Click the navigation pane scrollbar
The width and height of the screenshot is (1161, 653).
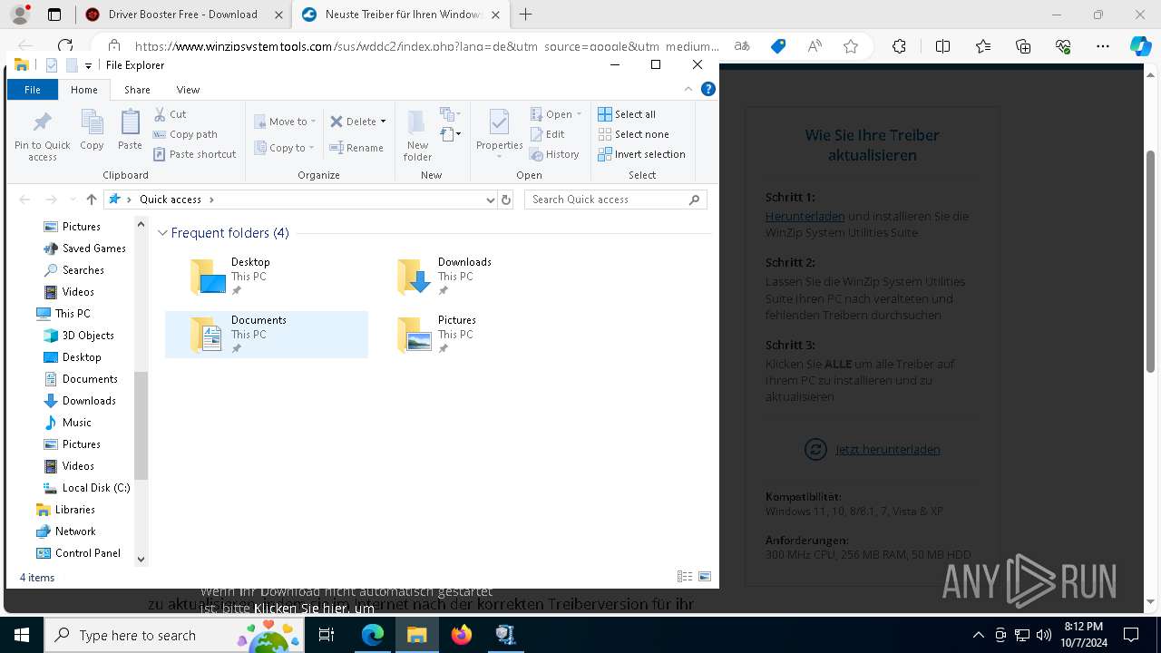[141, 424]
